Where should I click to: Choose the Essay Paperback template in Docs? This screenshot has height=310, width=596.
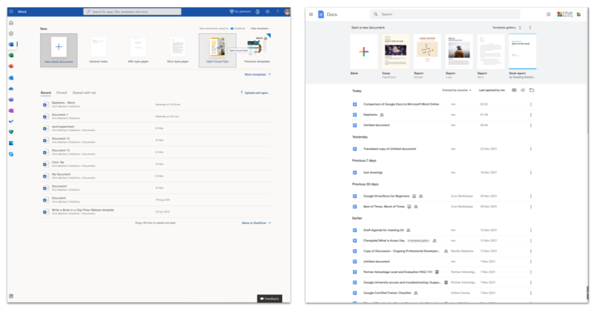[396, 52]
